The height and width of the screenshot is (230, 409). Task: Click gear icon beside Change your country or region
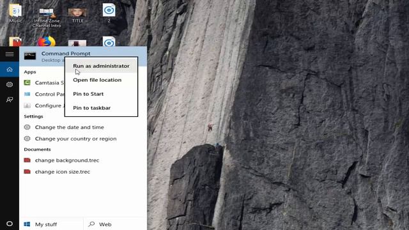pyautogui.click(x=27, y=139)
